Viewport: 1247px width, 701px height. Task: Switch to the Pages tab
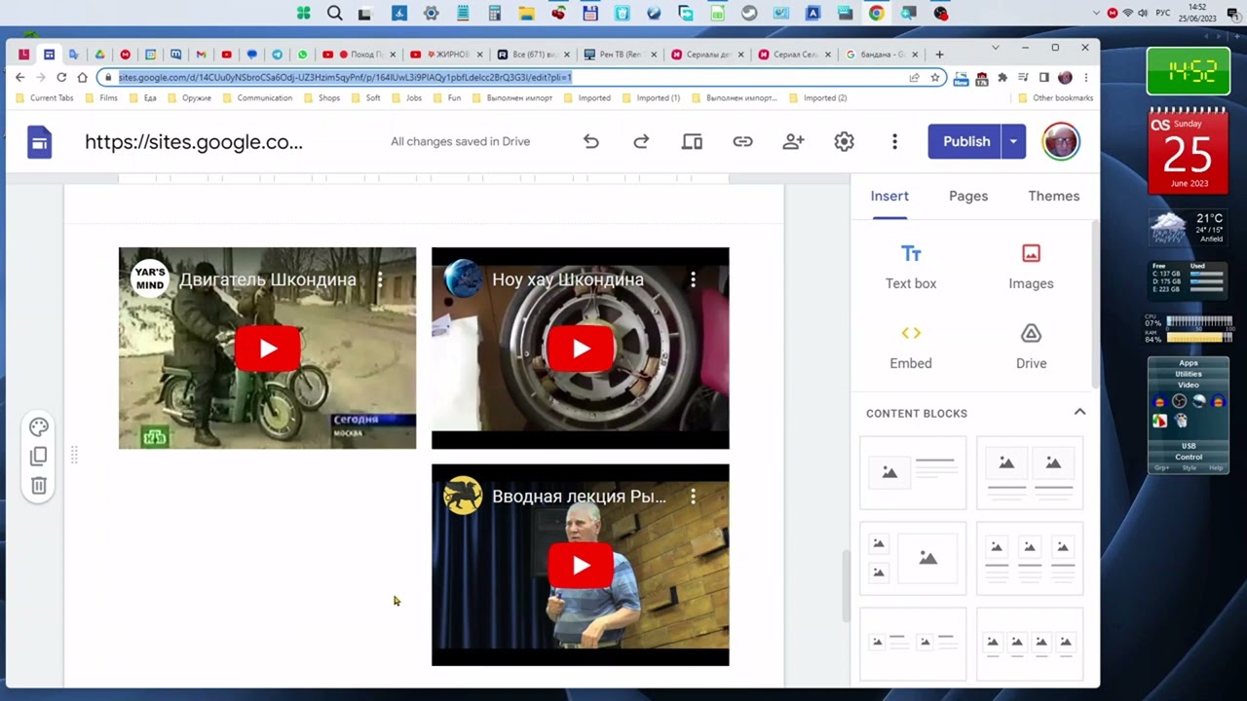[968, 196]
